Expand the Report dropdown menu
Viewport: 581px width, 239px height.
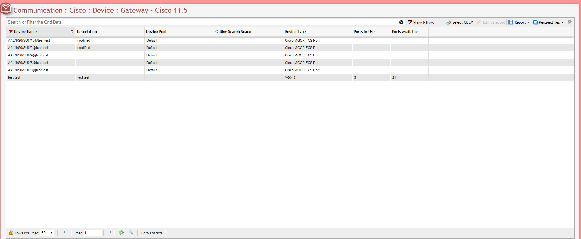coord(519,22)
